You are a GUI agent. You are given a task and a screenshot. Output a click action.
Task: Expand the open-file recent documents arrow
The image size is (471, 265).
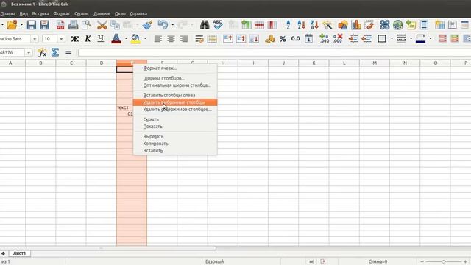21,25
